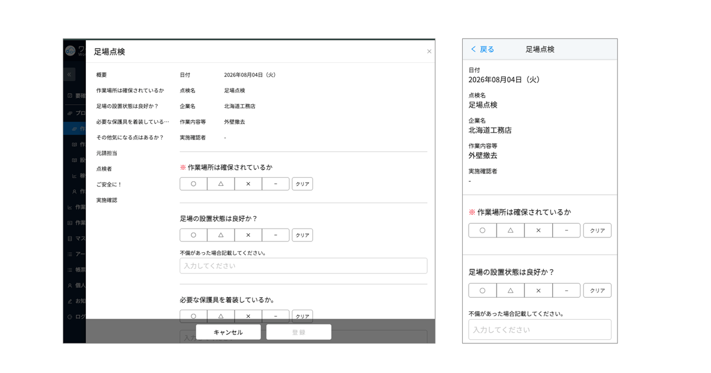This screenshot has width=711, height=373.
Task: Click クリア button for 作業場所は確保されているか in desktop form
Action: click(x=302, y=184)
